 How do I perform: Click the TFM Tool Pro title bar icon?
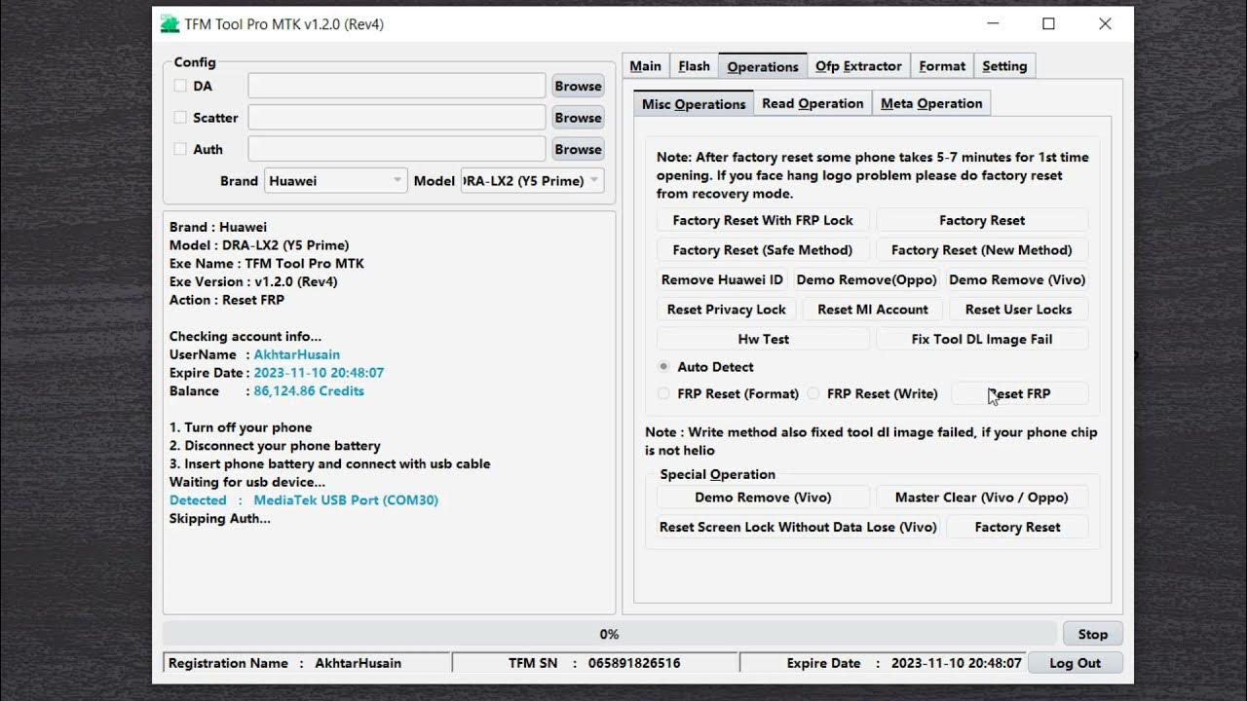tap(170, 24)
